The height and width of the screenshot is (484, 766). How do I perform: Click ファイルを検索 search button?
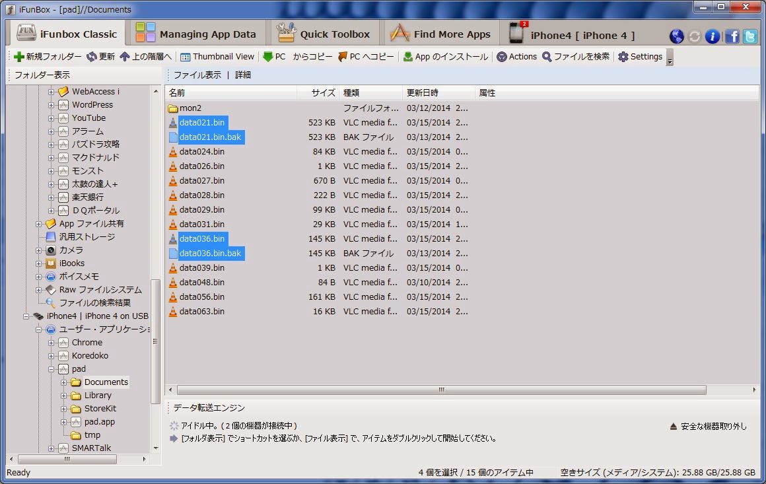tap(576, 57)
